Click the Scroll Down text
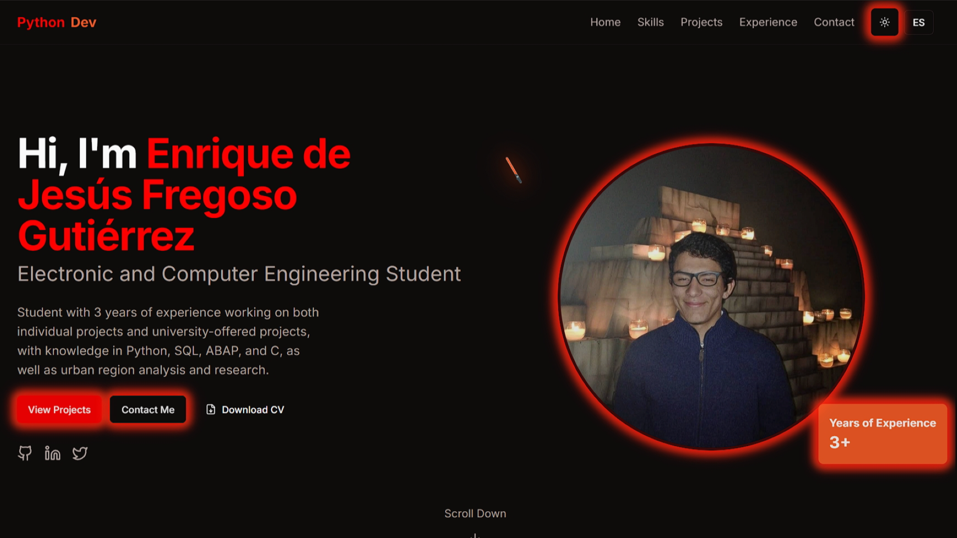The height and width of the screenshot is (538, 957). 475,514
